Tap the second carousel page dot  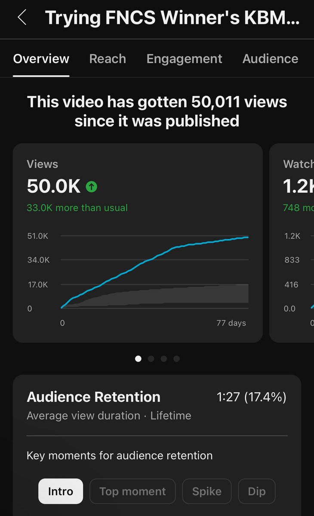tap(151, 359)
